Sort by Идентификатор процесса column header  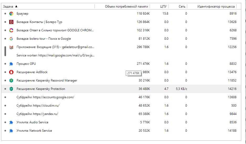[216, 6]
